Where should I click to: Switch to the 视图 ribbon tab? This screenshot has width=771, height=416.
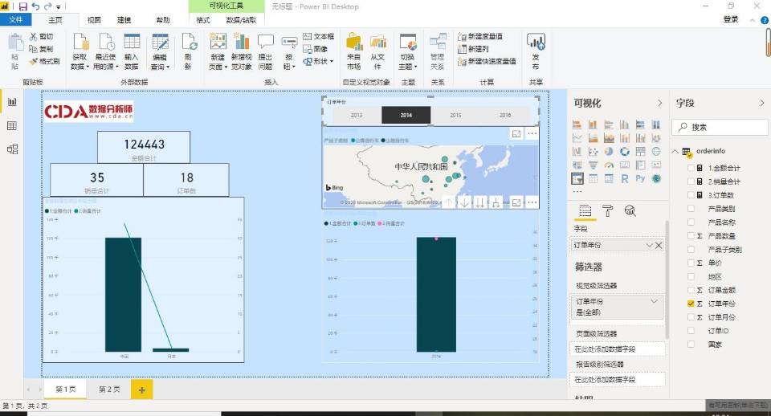(x=94, y=19)
